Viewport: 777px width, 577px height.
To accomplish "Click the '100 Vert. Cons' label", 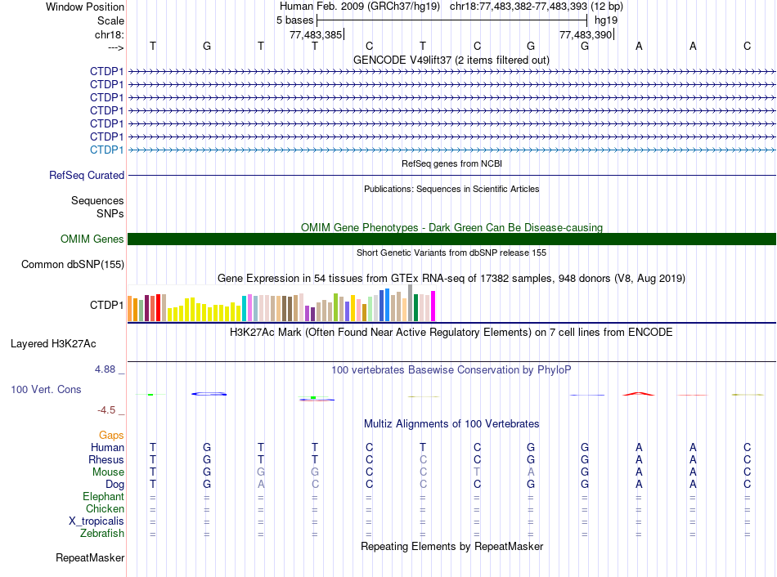I will [46, 389].
